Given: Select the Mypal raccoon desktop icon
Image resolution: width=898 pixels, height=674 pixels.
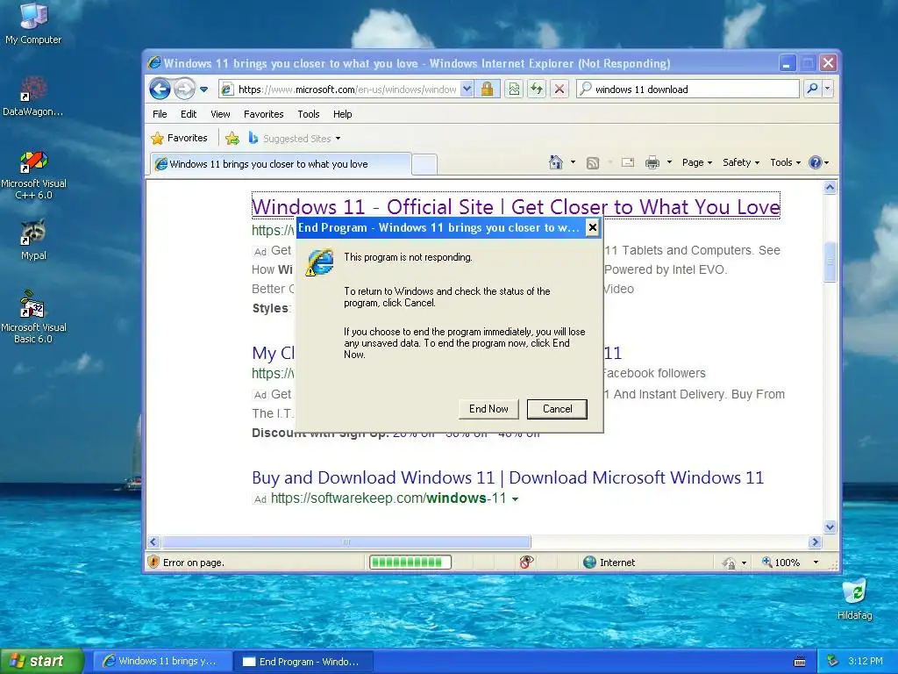Looking at the screenshot, I should pos(33,240).
